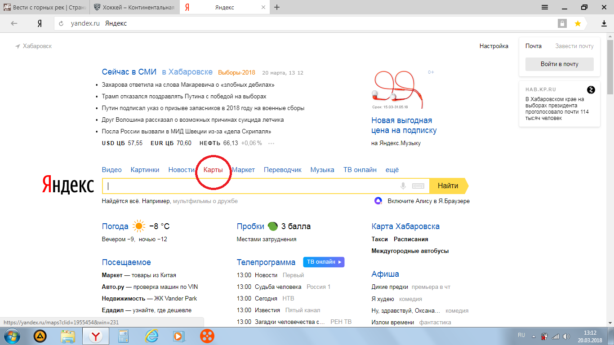The height and width of the screenshot is (345, 614).
Task: Switch to 'Вести с горных рек' tab
Action: [45, 7]
